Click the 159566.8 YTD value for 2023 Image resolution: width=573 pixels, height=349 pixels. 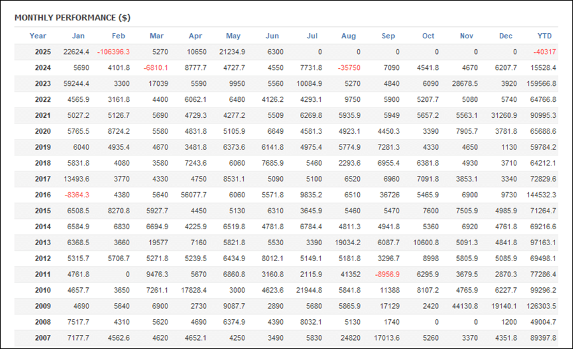(x=541, y=83)
